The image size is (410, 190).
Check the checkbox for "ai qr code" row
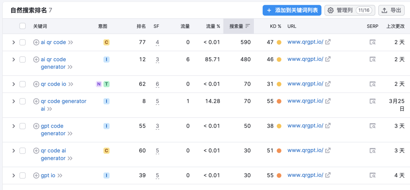[x=22, y=42]
